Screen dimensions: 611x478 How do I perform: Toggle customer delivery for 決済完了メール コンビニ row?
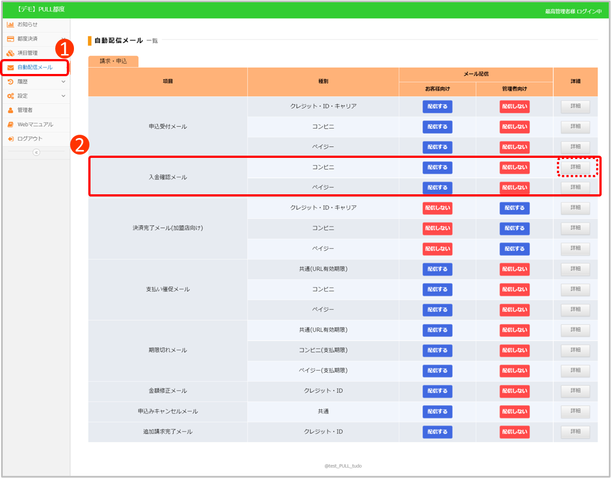coord(437,229)
